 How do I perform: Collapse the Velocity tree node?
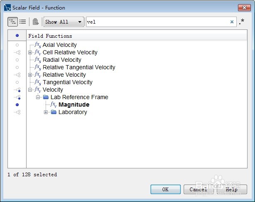tap(30, 90)
